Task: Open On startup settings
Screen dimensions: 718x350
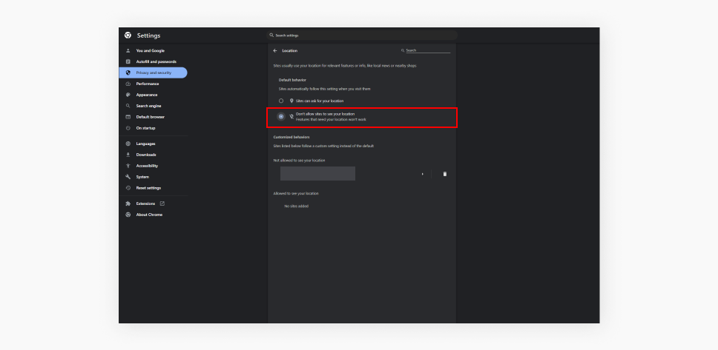Action: pos(154,128)
